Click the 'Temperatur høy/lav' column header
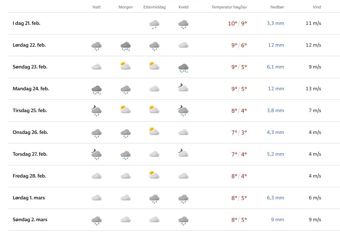 [229, 7]
